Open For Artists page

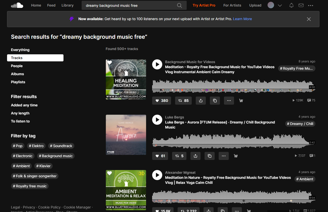click(232, 5)
